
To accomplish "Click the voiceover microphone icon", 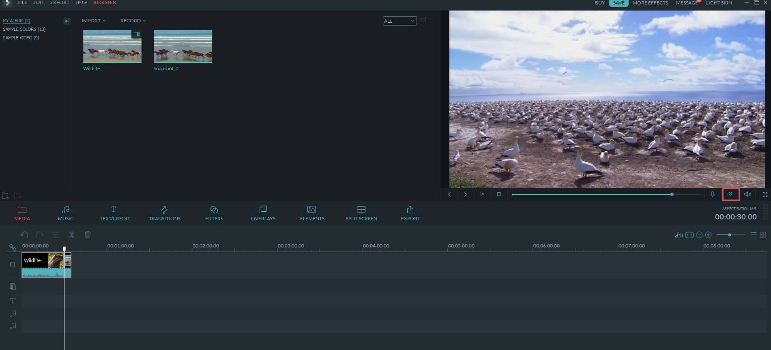I will pos(712,194).
